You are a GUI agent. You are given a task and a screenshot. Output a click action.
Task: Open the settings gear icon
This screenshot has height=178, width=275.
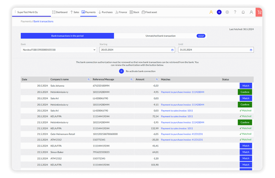click(x=227, y=12)
